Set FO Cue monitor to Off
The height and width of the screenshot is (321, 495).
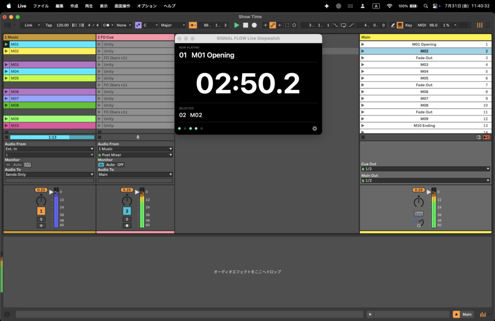[x=120, y=165]
